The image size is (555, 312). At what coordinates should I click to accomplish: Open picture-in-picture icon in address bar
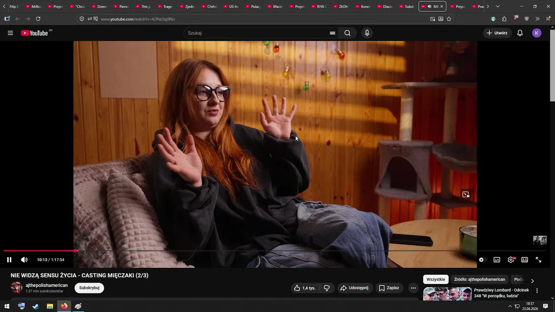(432, 19)
